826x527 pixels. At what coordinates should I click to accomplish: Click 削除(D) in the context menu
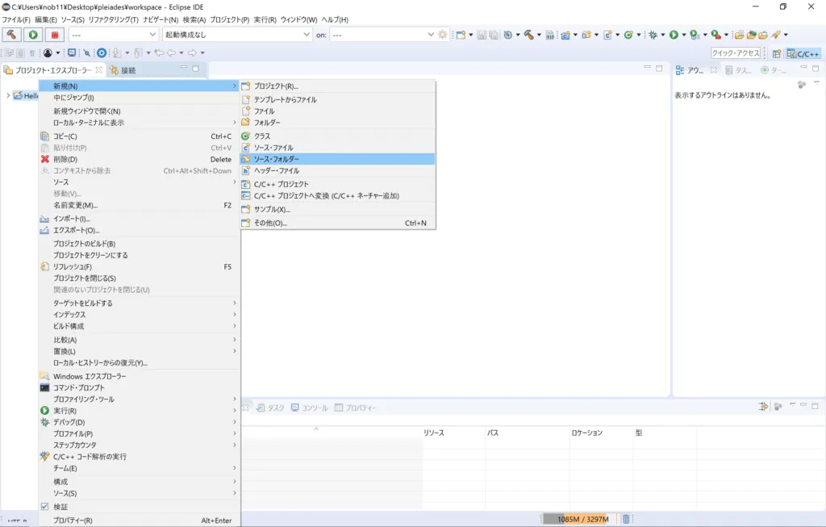coord(139,159)
